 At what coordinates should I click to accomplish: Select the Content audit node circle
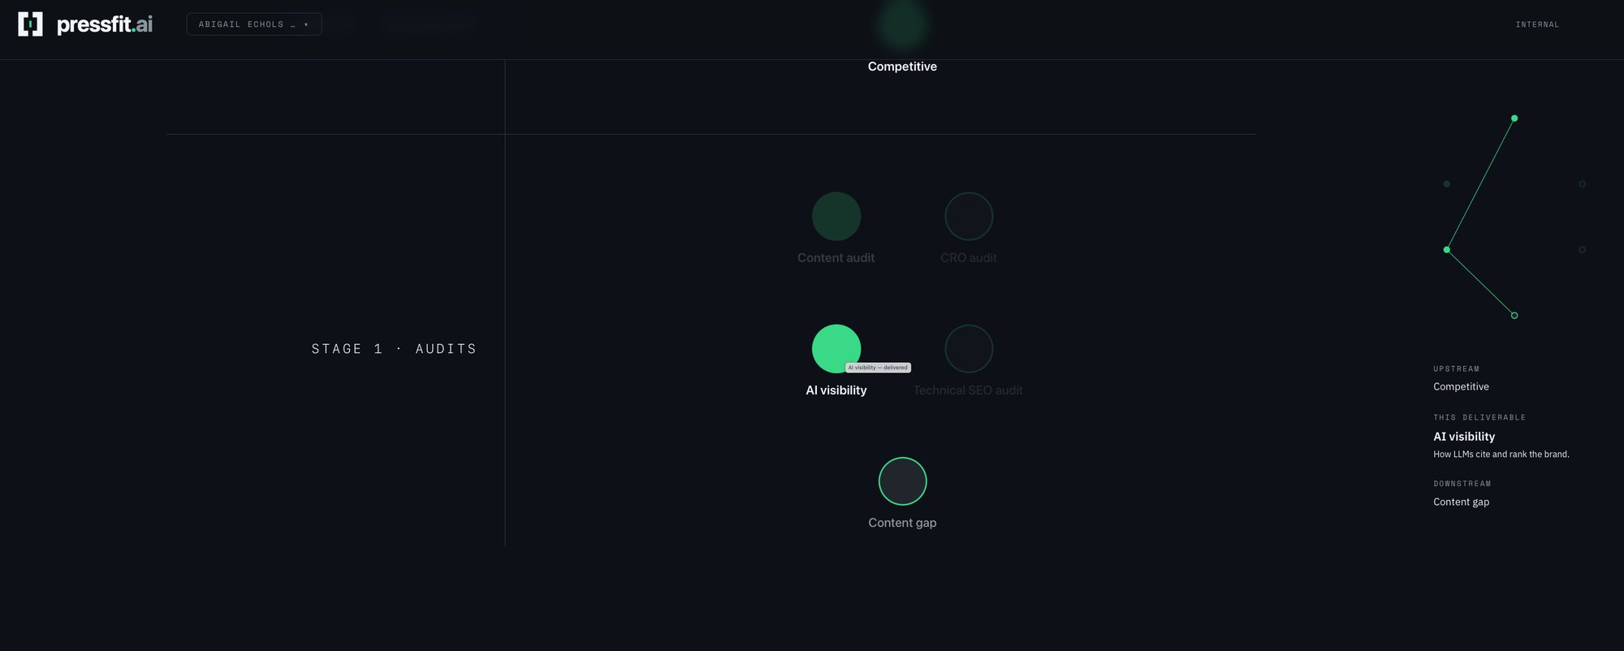[x=836, y=217]
